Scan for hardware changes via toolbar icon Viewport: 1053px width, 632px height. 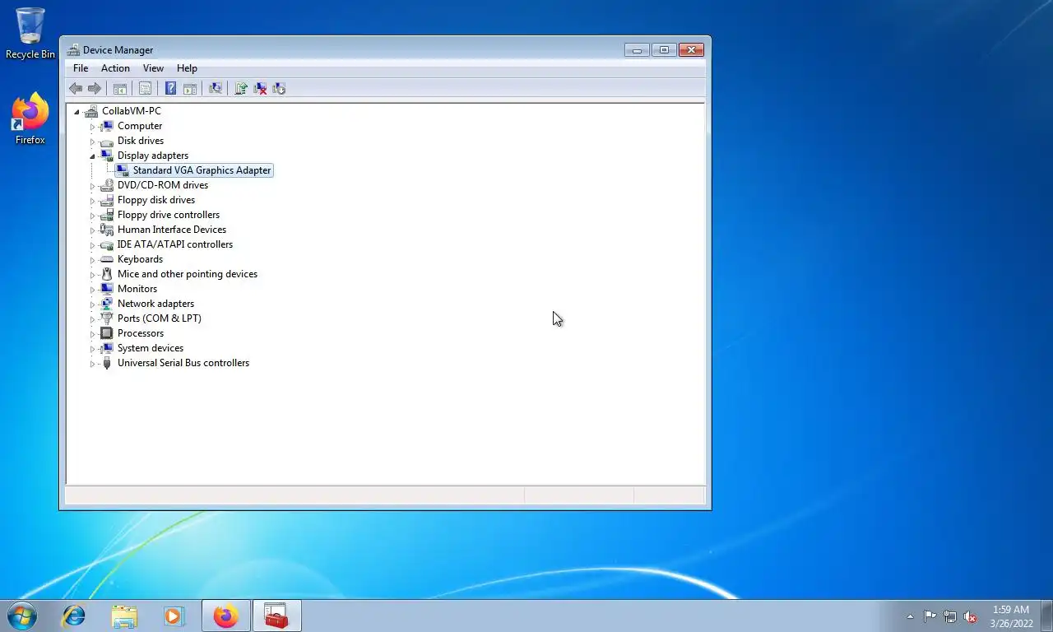[216, 88]
